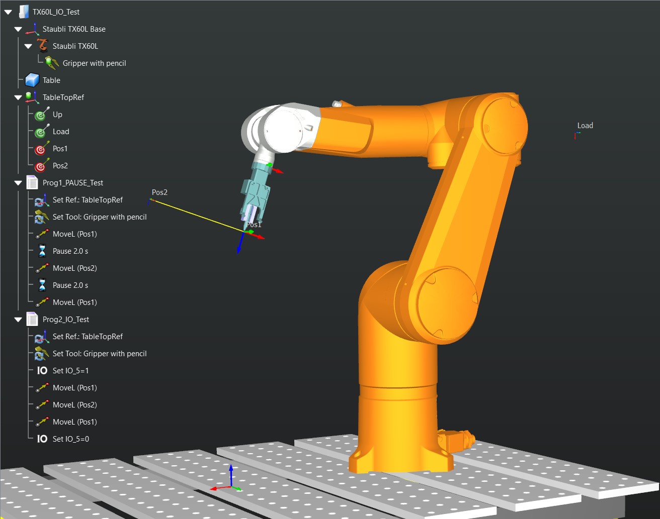Image resolution: width=660 pixels, height=519 pixels.
Task: Click the red Pos2 target icon
Action: pyautogui.click(x=42, y=166)
